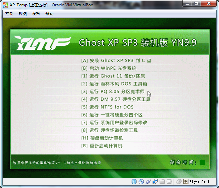Select [B] 启动 WinPE 光盘系统
Viewport: 219px width, 188px height.
pyautogui.click(x=108, y=68)
